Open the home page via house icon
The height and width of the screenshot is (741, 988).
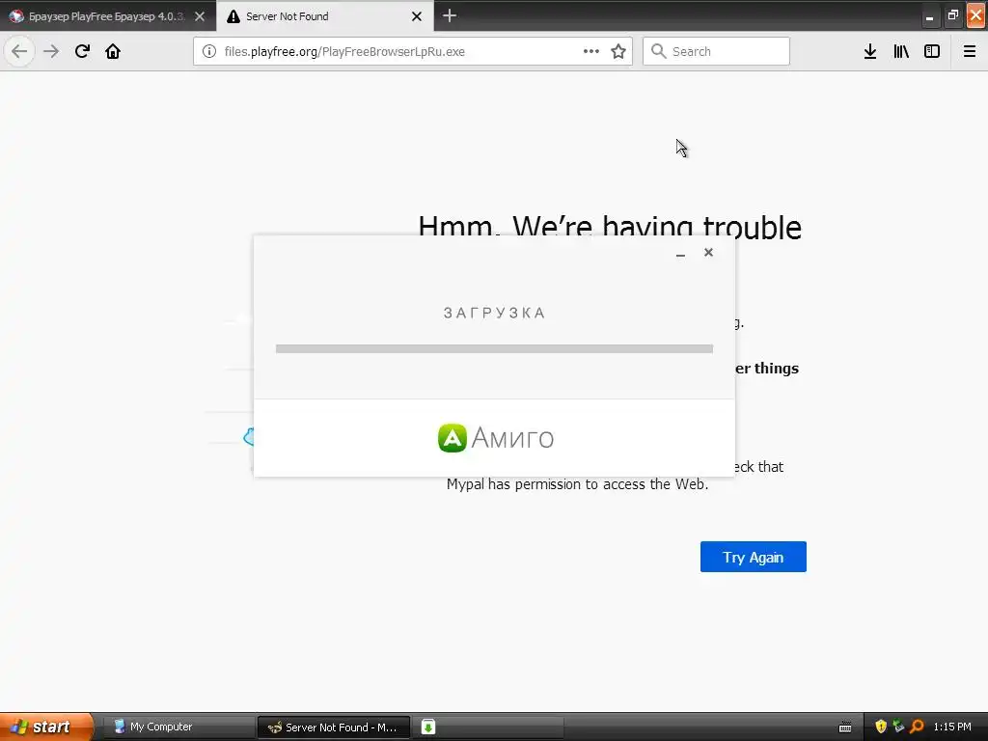tap(113, 51)
